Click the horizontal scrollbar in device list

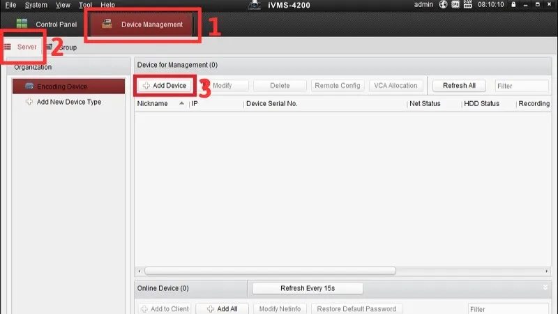[x=270, y=271]
